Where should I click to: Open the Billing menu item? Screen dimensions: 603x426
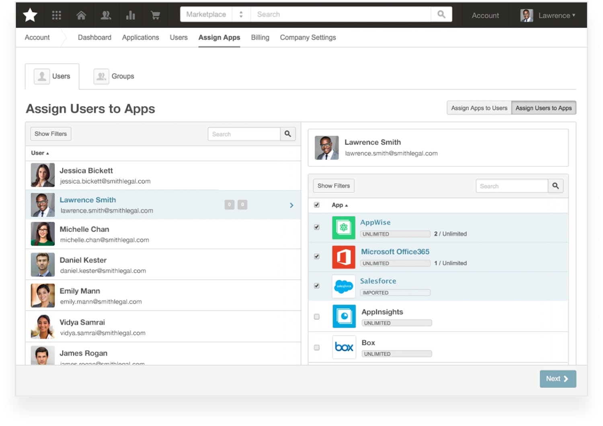pos(260,37)
